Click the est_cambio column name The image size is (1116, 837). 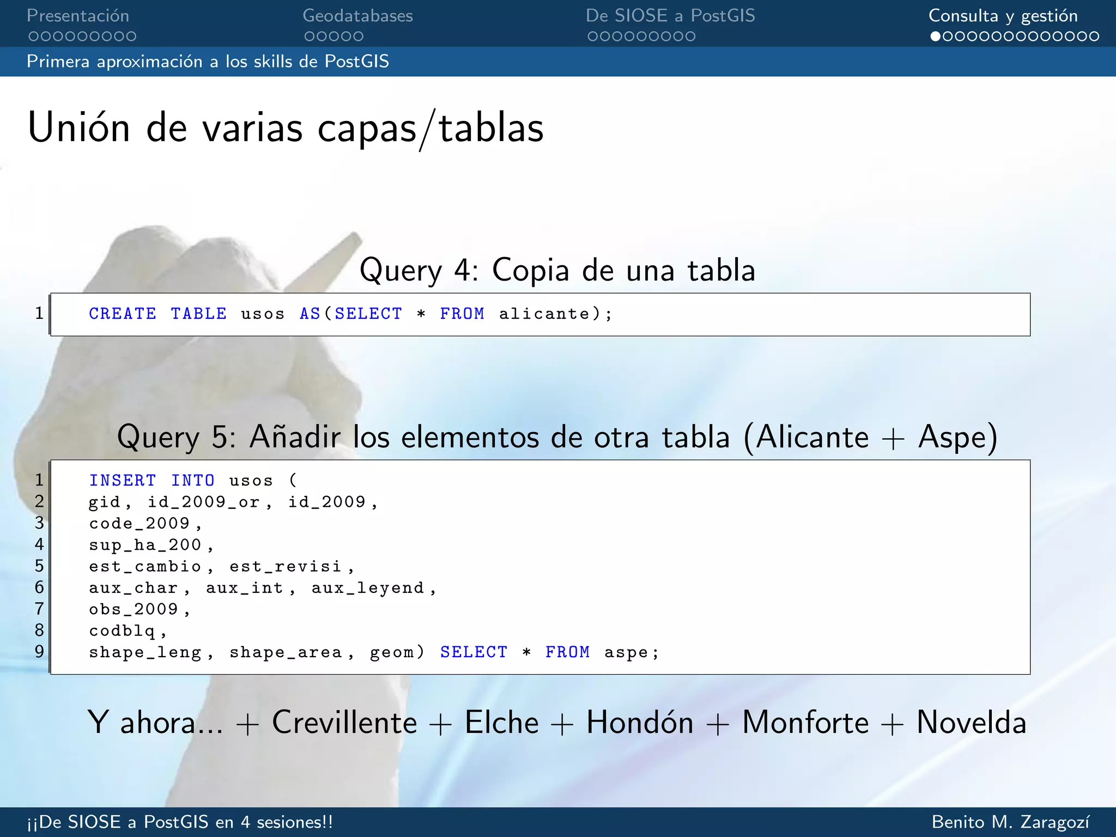[145, 567]
